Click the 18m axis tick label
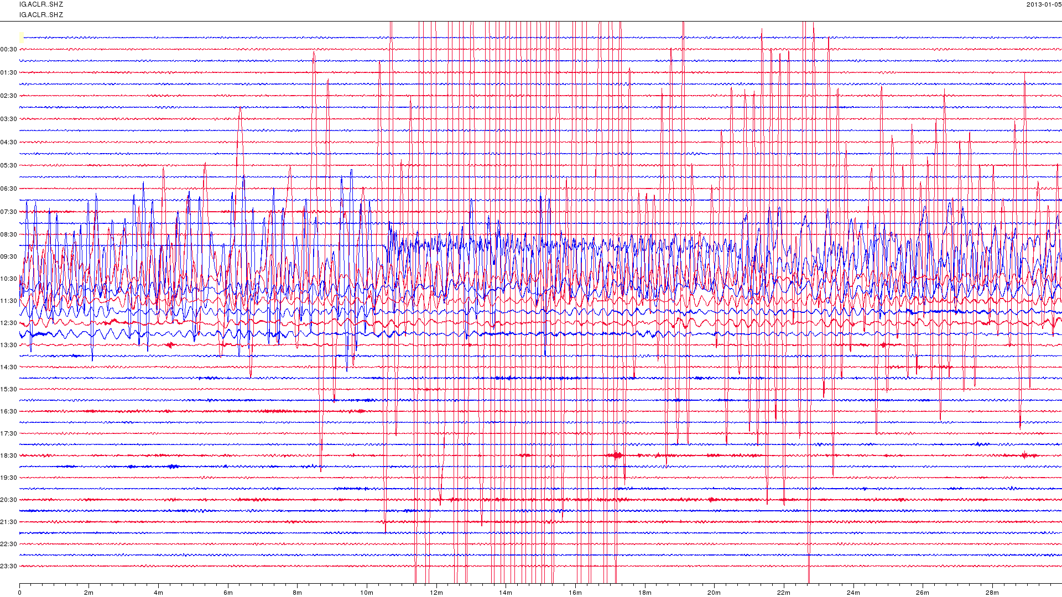Screen dimensions: 1062x597 645,593
